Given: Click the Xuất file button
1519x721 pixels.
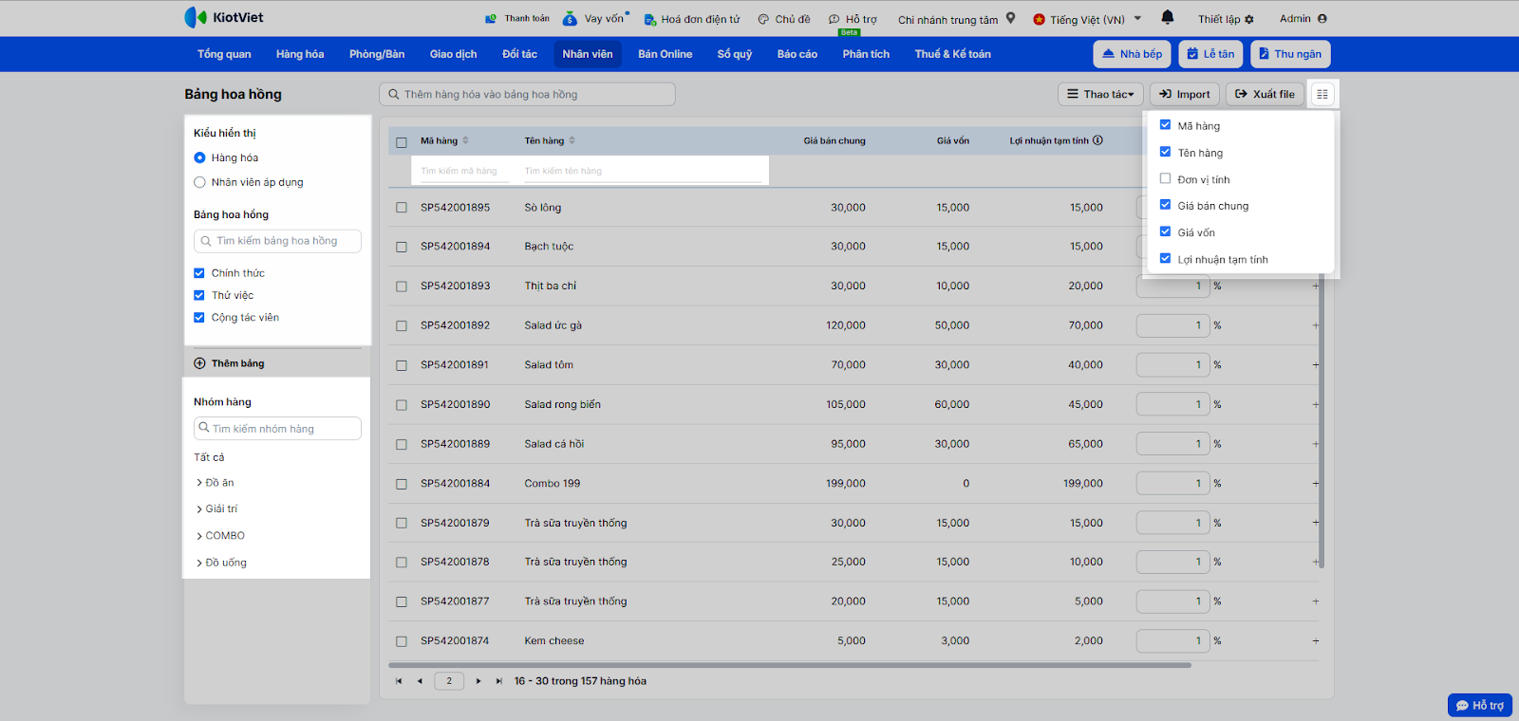Looking at the screenshot, I should point(1264,94).
